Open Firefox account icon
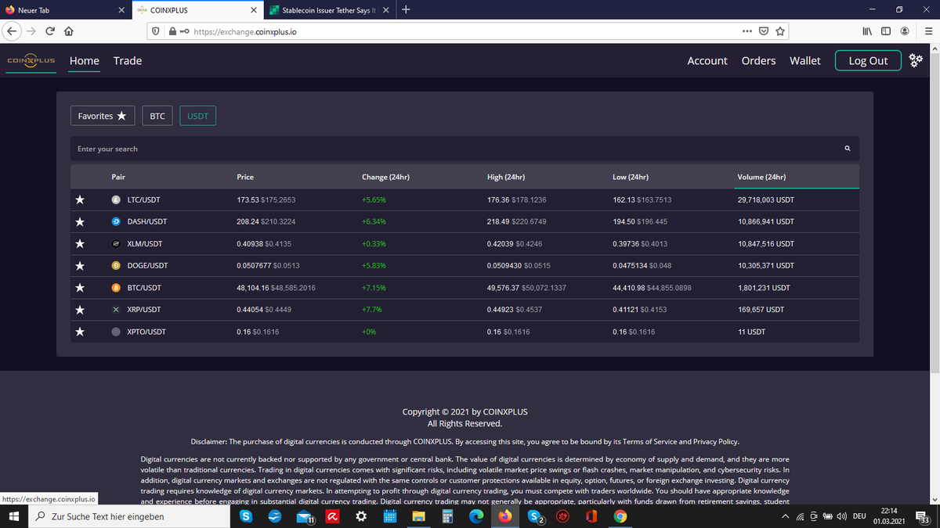This screenshot has height=528, width=940. [x=905, y=32]
